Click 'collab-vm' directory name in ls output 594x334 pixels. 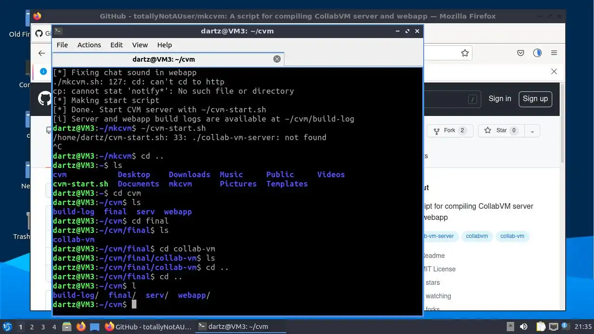[74, 239]
